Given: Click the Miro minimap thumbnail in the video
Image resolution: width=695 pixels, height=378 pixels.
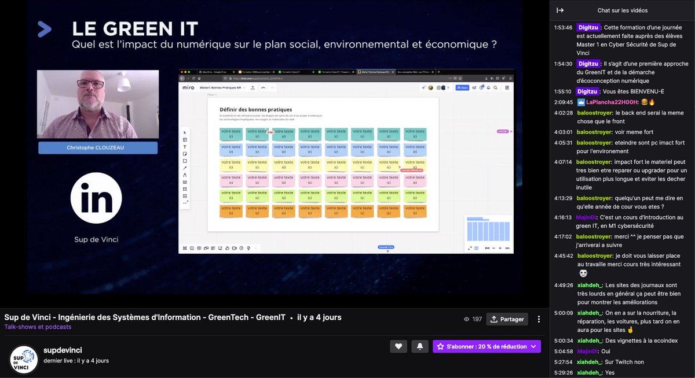Looking at the screenshot, I should point(488,229).
